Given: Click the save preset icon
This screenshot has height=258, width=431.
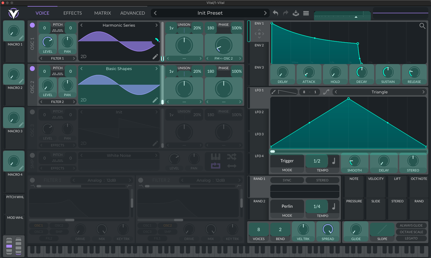Looking at the screenshot, I should coord(296,13).
